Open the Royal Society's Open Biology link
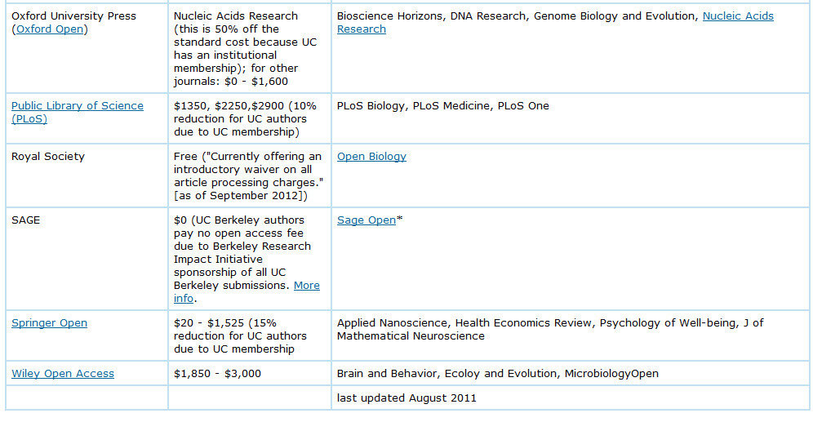This screenshot has width=813, height=422. pos(371,157)
